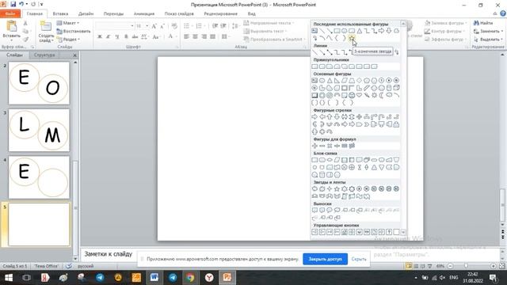Click the Italic button in font group
The image size is (507, 285).
point(109,36)
